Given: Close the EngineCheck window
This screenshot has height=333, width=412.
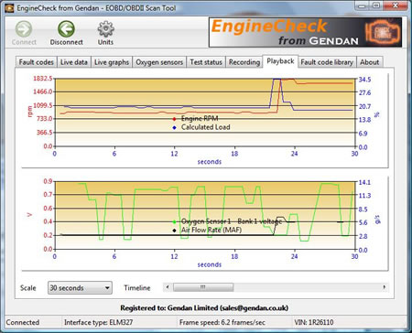Looking at the screenshot, I should tap(396, 5).
